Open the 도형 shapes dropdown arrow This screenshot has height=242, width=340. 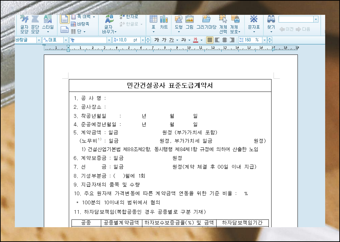click(179, 32)
